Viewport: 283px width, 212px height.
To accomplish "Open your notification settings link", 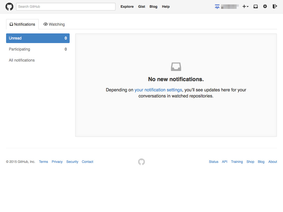I will click(158, 90).
